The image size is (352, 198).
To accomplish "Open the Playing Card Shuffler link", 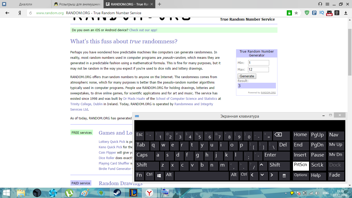I will 114,163.
